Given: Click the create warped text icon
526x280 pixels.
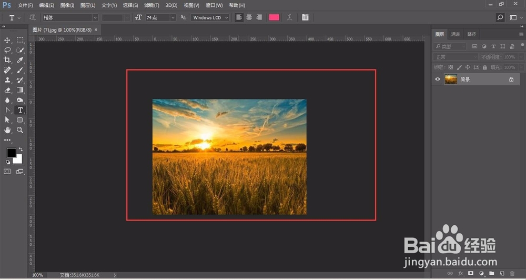Looking at the screenshot, I should tap(289, 17).
